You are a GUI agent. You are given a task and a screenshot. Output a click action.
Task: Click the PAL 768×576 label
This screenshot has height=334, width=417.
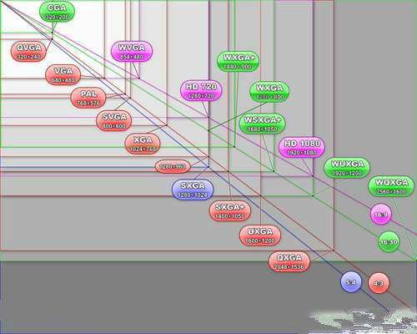[88, 98]
